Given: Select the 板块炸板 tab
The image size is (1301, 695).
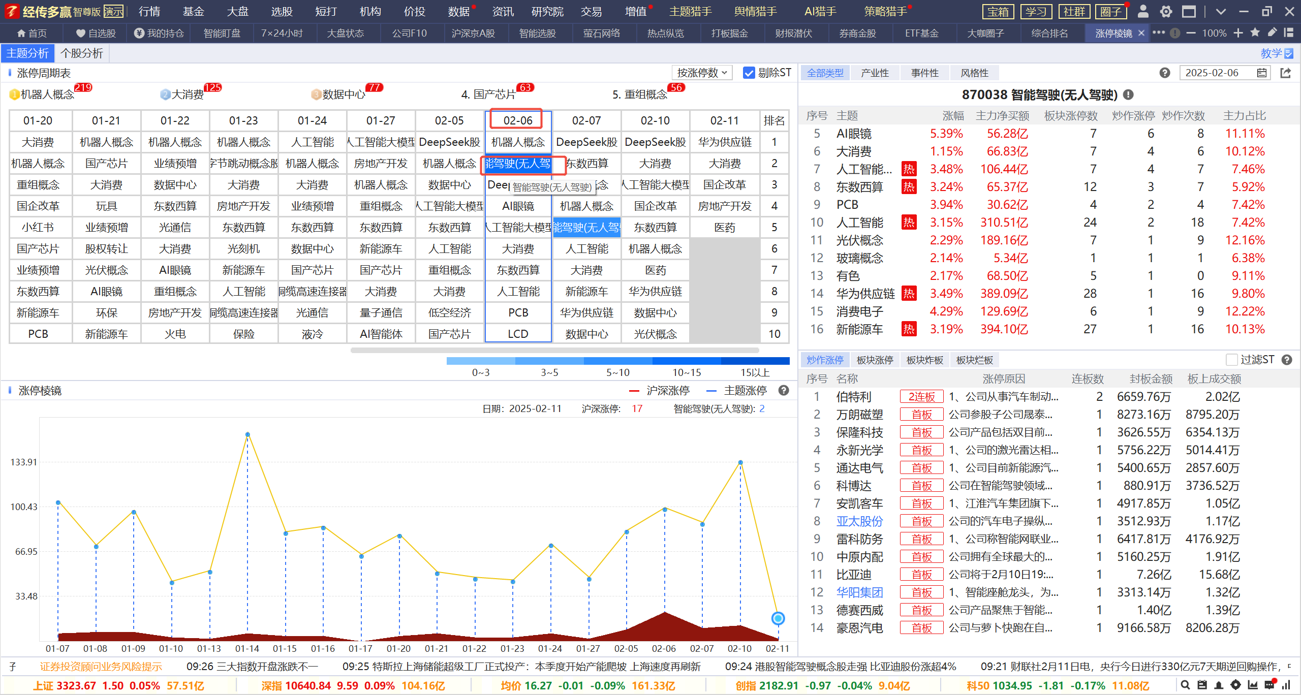Looking at the screenshot, I should (924, 360).
